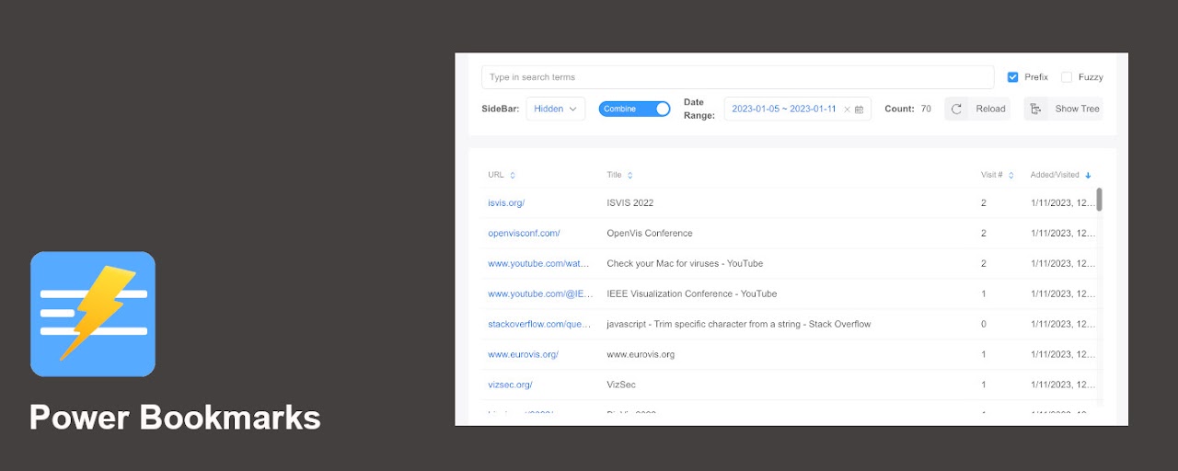The height and width of the screenshot is (471, 1178).
Task: Toggle the Combine switch
Action: tap(635, 109)
